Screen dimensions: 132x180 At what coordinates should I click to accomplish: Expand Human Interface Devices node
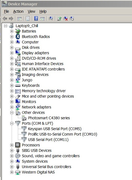(x=12, y=64)
